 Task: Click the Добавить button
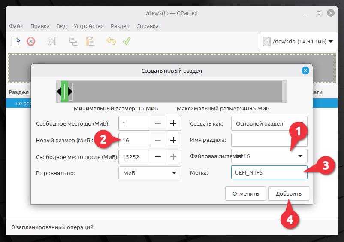point(289,194)
